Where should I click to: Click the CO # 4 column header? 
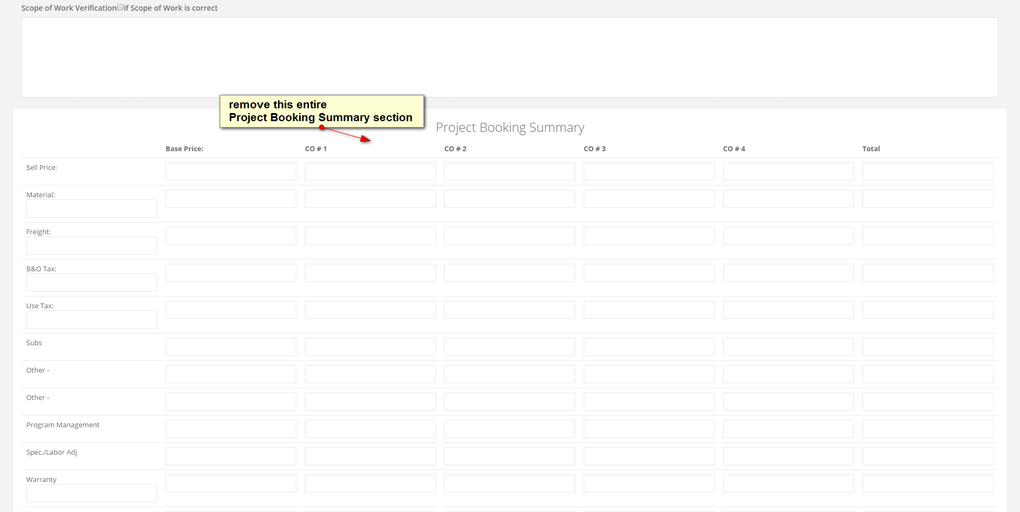point(734,149)
